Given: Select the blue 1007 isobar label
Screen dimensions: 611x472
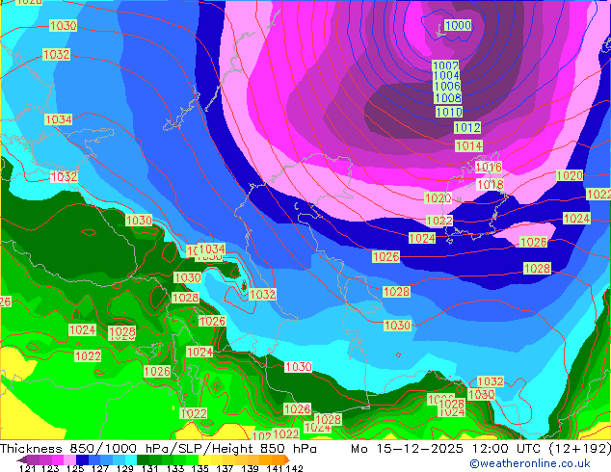Looking at the screenshot, I should pos(445,66).
